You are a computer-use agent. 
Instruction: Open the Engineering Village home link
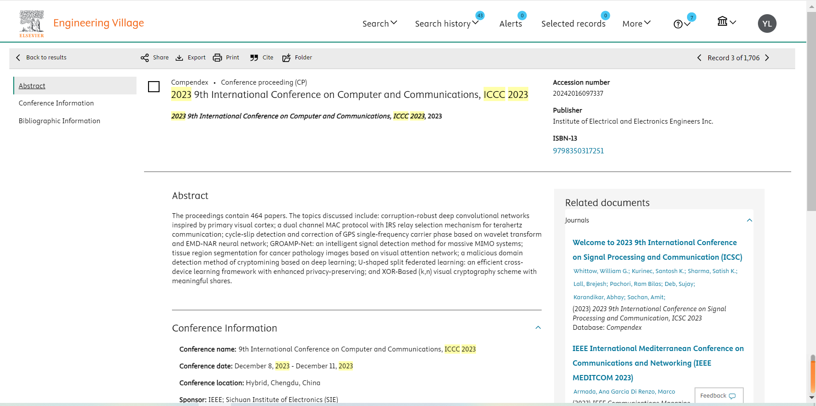pyautogui.click(x=98, y=23)
